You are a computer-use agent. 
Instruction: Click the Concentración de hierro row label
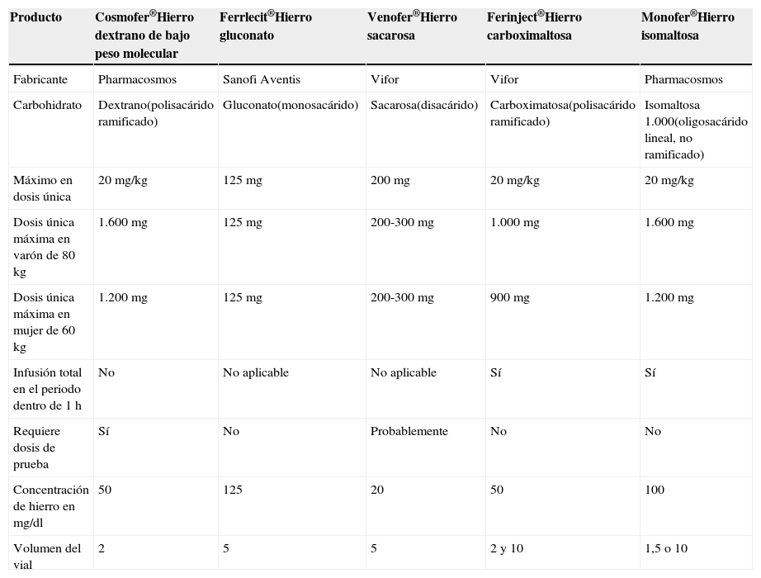(x=50, y=506)
